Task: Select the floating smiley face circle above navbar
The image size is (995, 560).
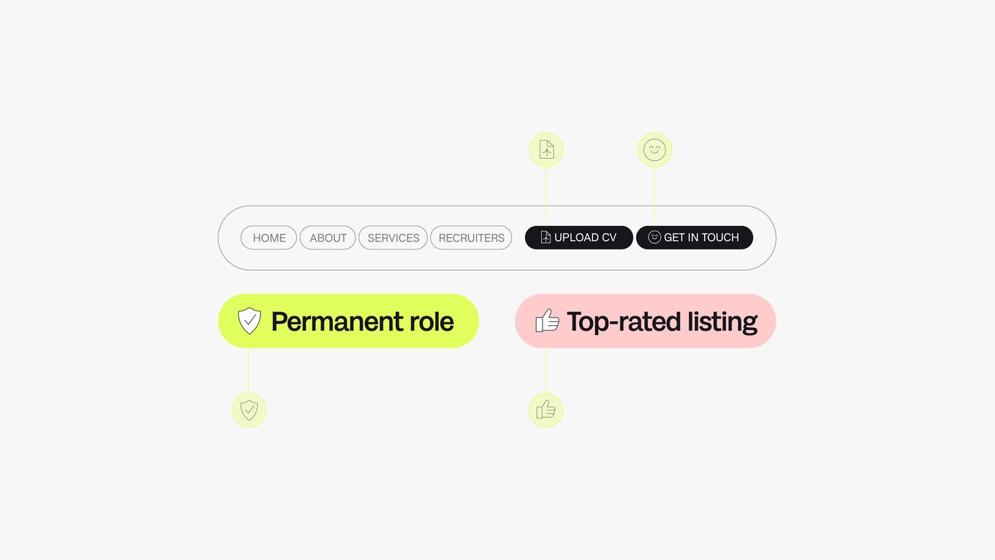Action: (x=654, y=150)
